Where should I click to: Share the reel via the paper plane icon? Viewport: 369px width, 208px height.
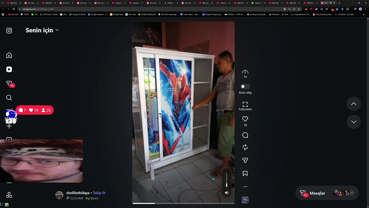(245, 160)
